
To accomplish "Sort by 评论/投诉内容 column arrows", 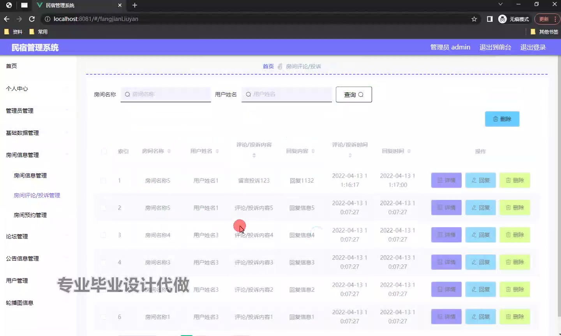I will [x=254, y=156].
